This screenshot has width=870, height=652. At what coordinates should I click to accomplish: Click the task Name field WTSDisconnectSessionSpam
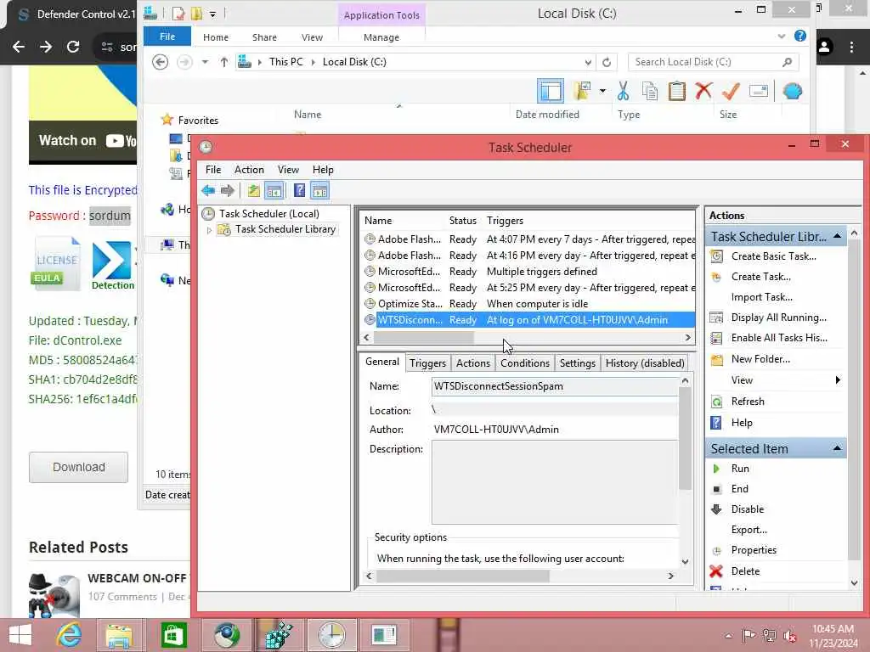pyautogui.click(x=554, y=386)
